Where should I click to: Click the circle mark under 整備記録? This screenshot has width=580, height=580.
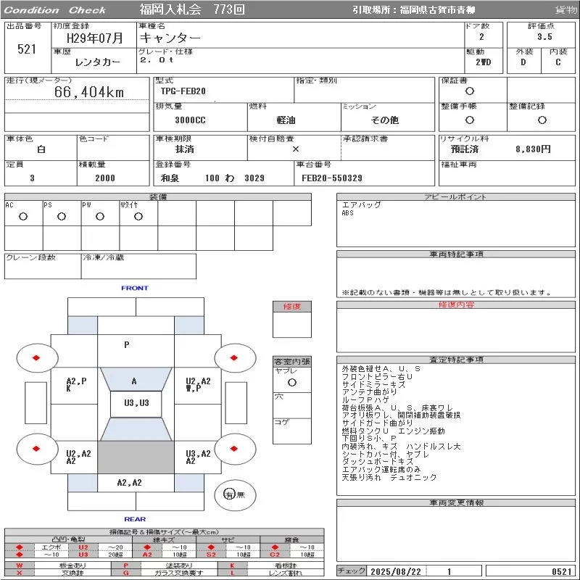[x=542, y=120]
